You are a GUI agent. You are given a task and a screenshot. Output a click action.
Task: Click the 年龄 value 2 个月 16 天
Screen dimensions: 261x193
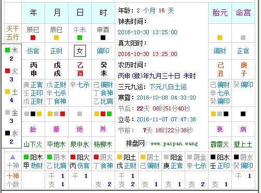[155, 10]
